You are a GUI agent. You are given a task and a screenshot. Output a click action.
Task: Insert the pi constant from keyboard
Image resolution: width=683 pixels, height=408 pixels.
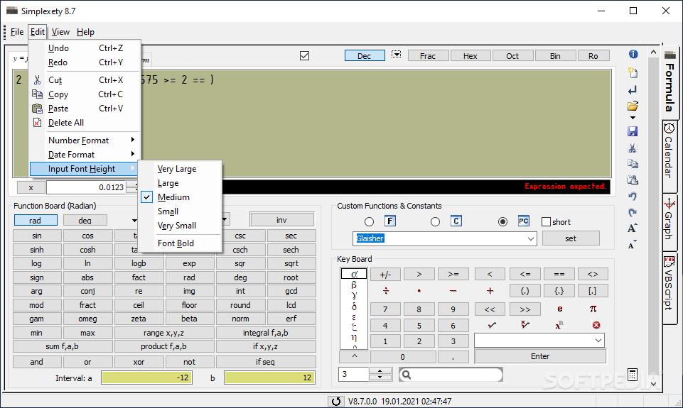pyautogui.click(x=593, y=309)
